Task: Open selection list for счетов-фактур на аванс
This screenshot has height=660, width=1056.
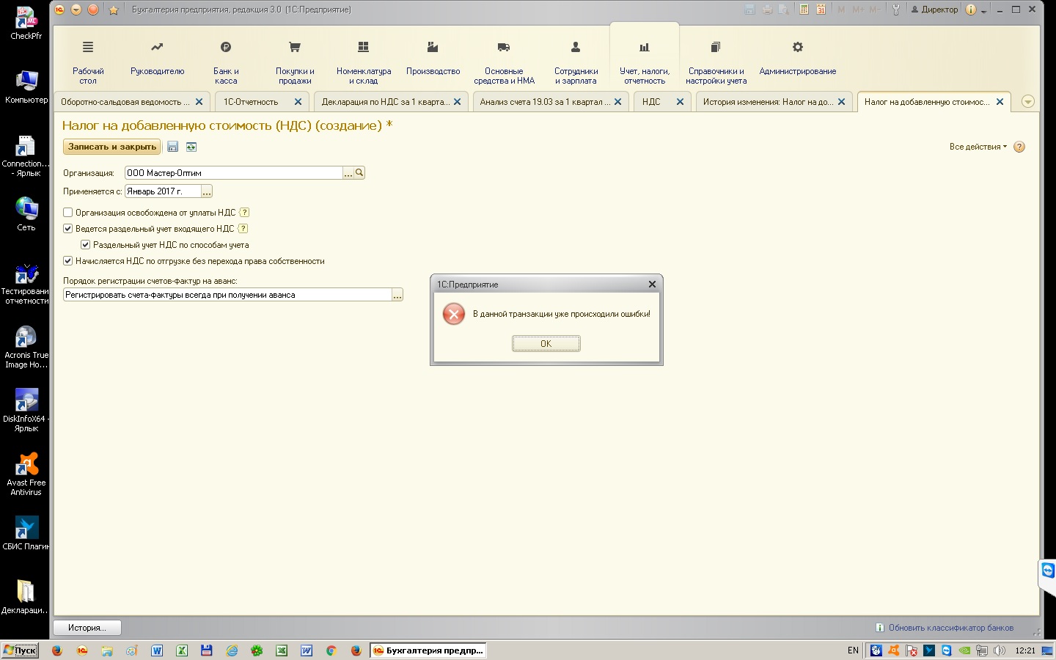Action: [x=397, y=295]
